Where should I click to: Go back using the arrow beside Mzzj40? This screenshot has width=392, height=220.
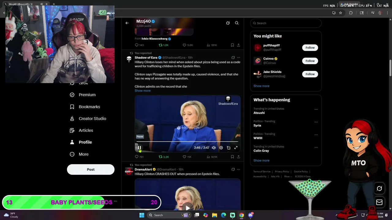click(127, 23)
